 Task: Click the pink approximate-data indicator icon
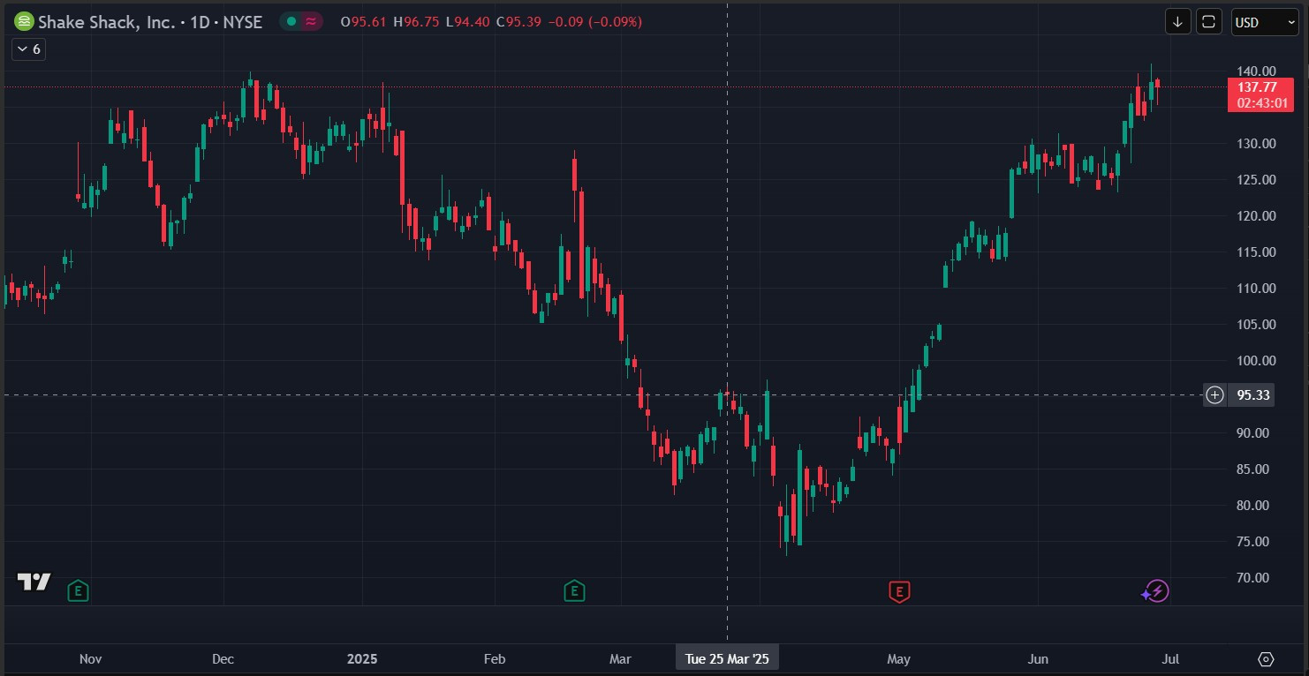(x=311, y=22)
